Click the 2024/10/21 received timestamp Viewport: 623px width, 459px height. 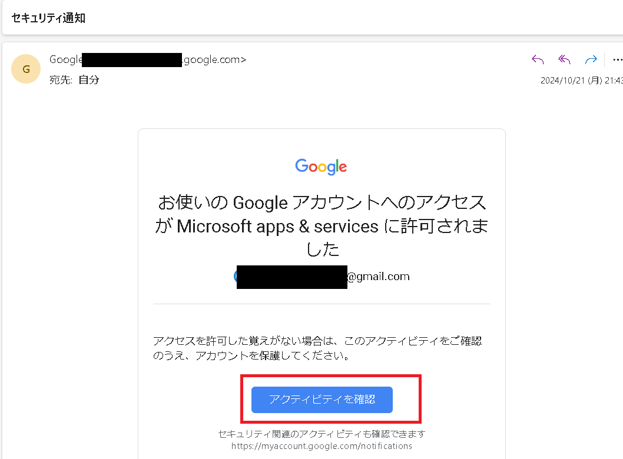click(x=582, y=81)
